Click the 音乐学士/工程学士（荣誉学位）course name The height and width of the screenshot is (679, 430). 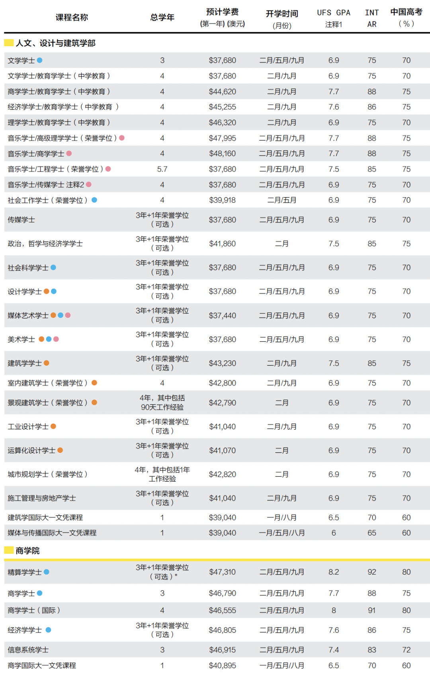point(56,169)
